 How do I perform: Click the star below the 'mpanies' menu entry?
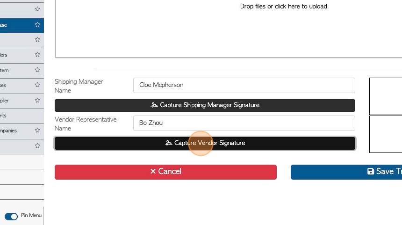click(37, 145)
